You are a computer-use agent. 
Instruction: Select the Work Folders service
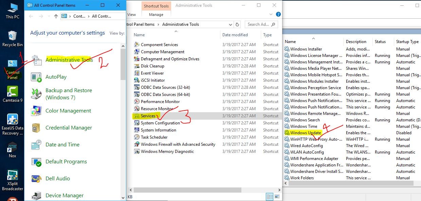point(302,178)
